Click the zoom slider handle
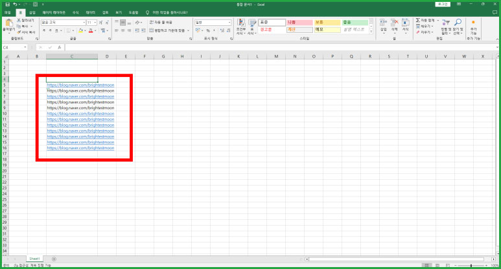 [471, 265]
